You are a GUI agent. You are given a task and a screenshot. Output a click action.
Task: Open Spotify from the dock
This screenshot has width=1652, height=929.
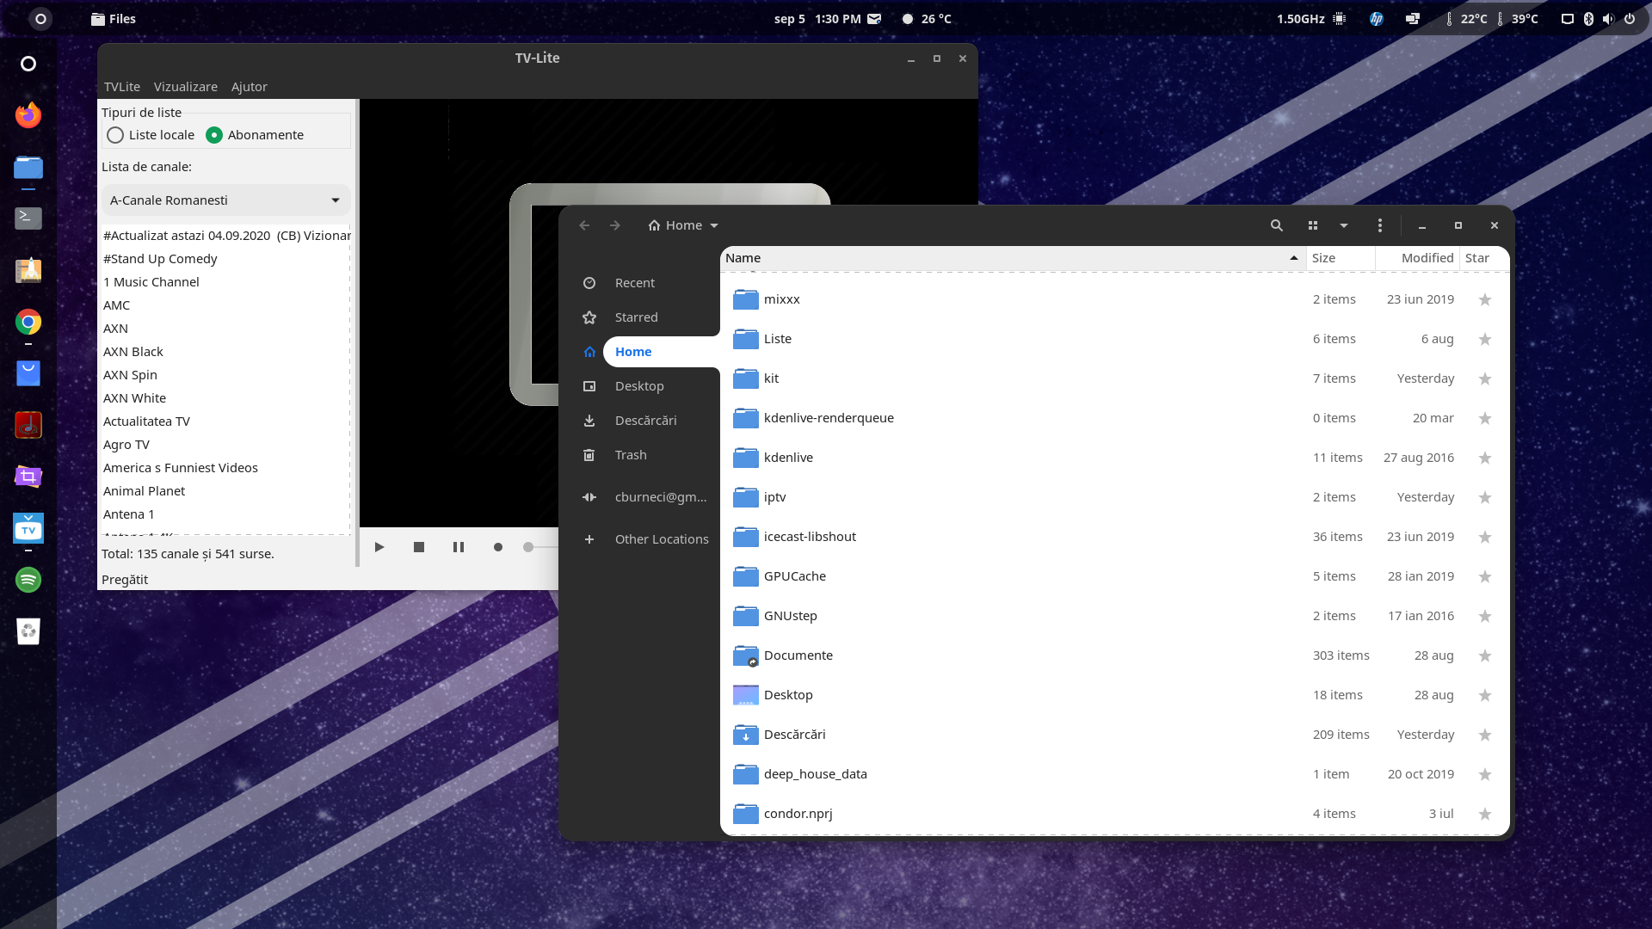[x=28, y=580]
